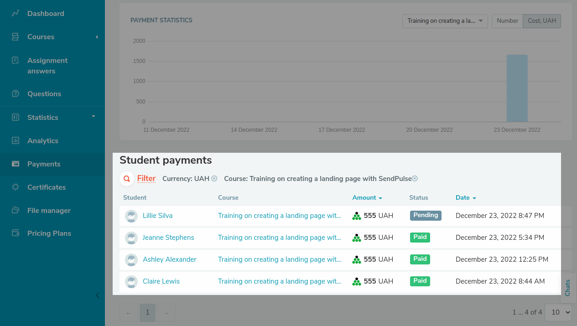
Task: Click the Pricing Plans wallet icon
Action: point(16,233)
